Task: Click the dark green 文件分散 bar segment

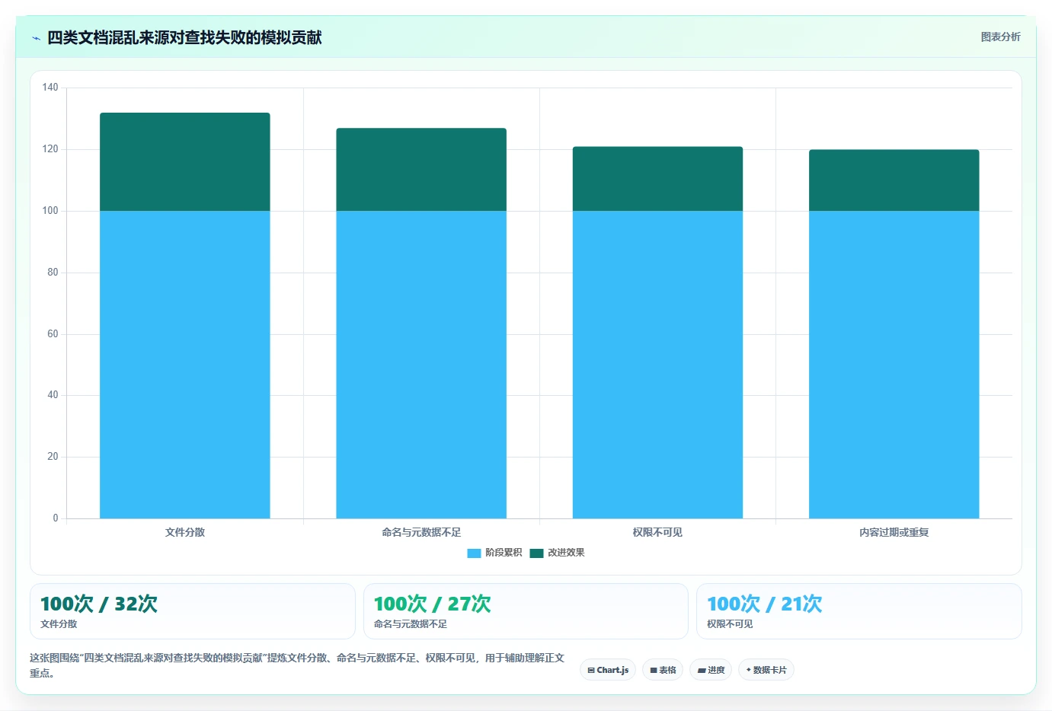Action: click(x=185, y=162)
